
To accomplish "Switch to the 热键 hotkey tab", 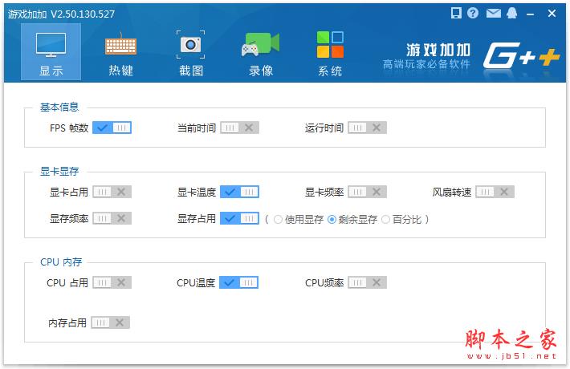I will click(120, 55).
